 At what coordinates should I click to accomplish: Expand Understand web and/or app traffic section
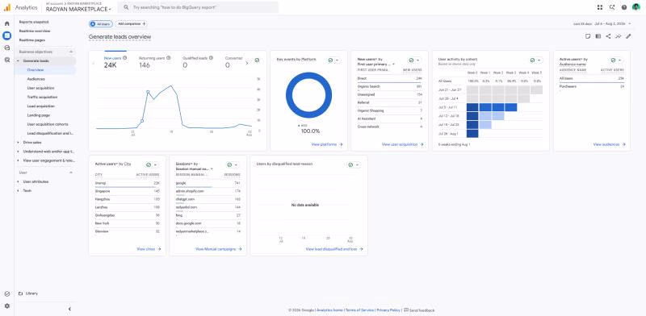pos(18,152)
